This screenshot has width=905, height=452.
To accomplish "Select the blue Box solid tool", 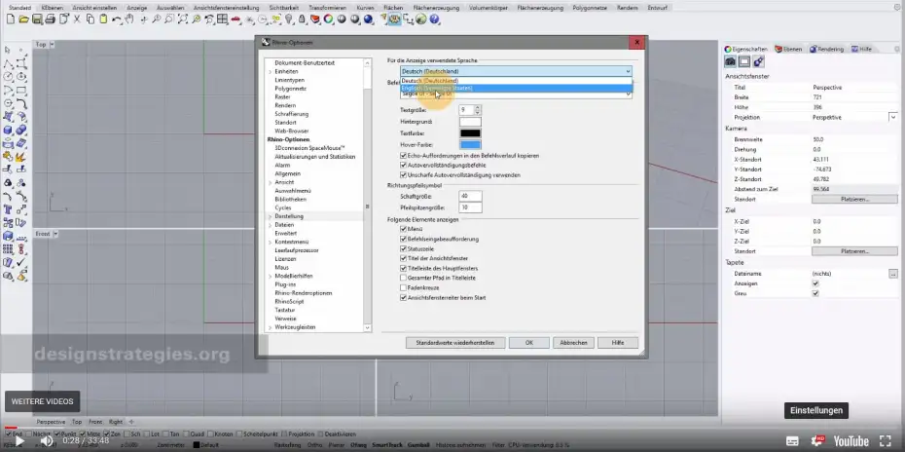I will click(x=8, y=131).
